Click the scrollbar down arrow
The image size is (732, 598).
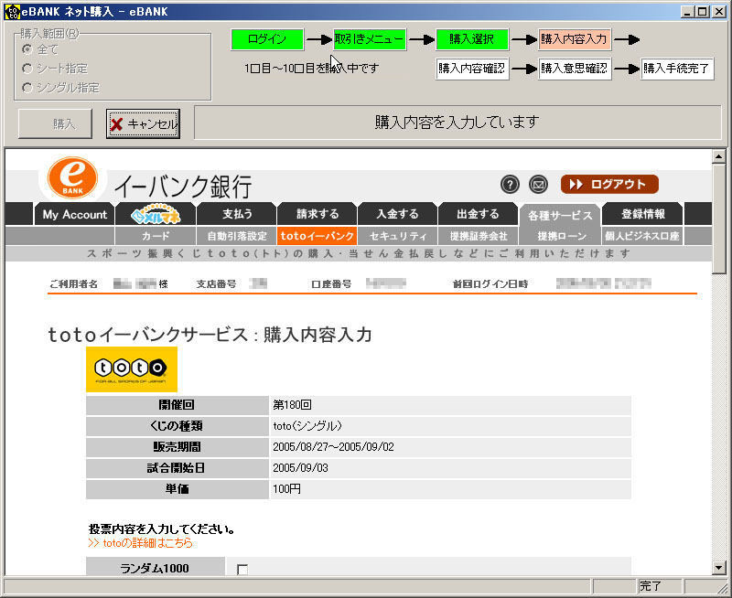pos(719,568)
